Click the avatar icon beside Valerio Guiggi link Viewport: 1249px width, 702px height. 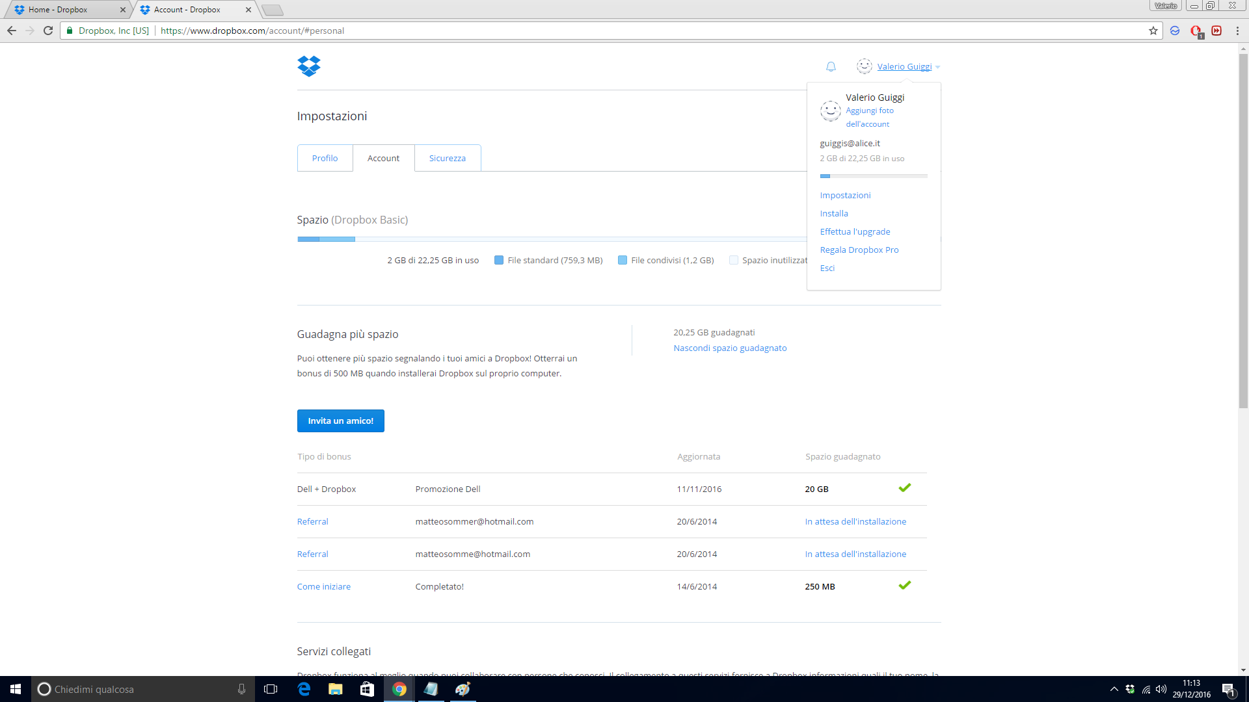point(864,66)
